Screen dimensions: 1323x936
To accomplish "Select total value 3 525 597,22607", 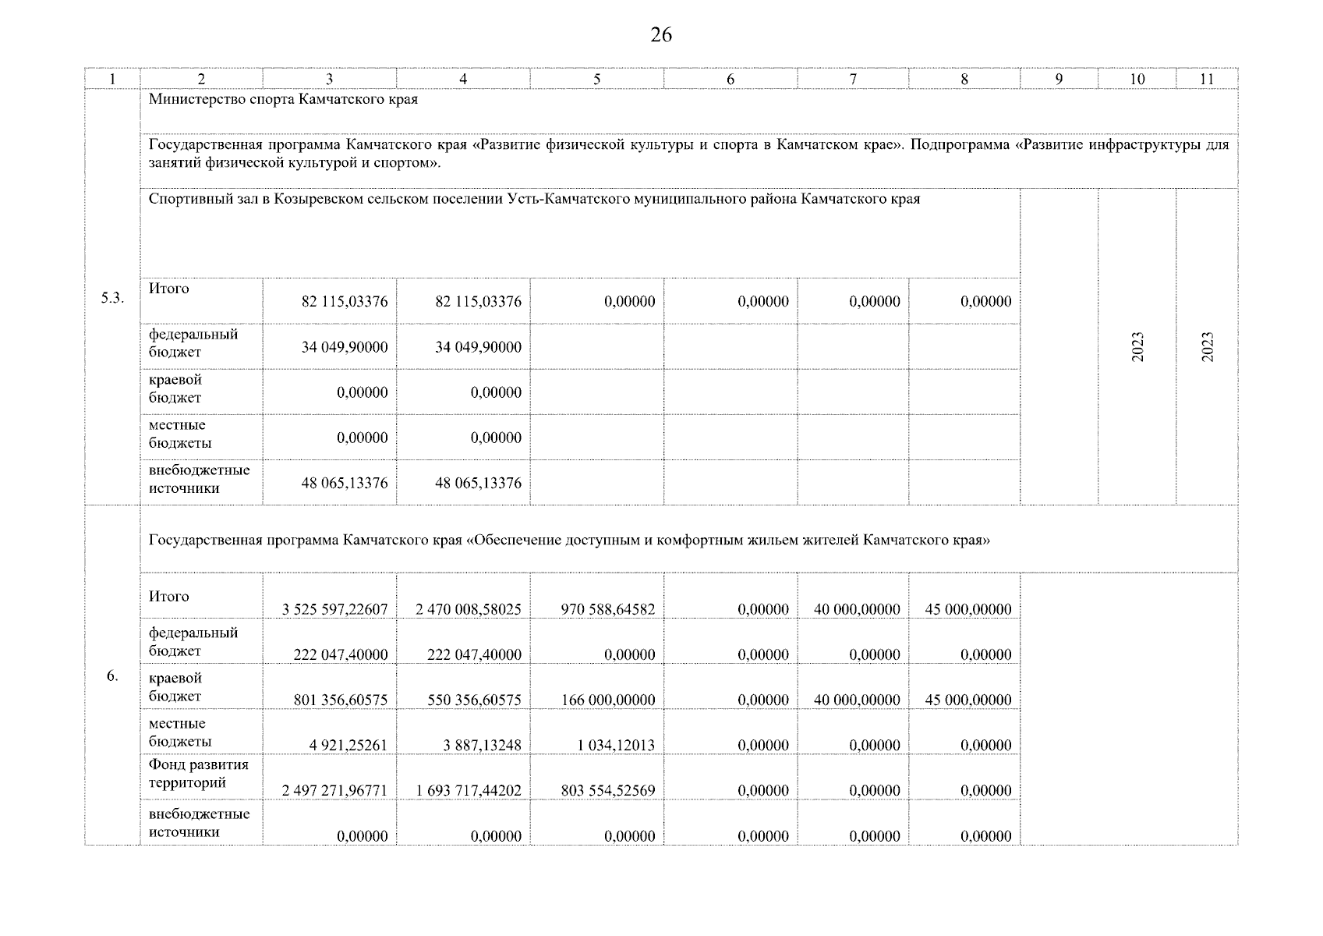I will point(334,609).
